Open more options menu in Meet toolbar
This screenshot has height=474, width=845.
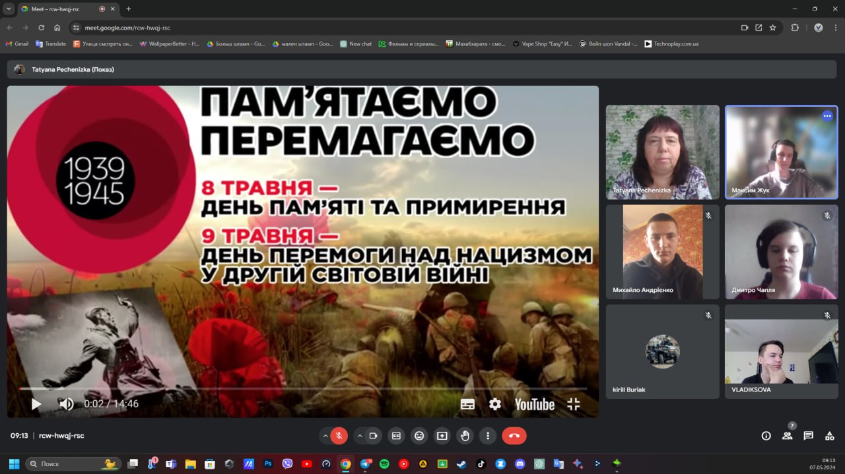pos(488,436)
